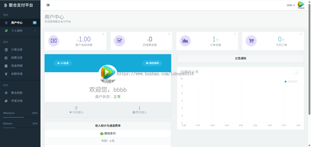Click the Bitcoin logo icon in header

(x=5, y=5)
